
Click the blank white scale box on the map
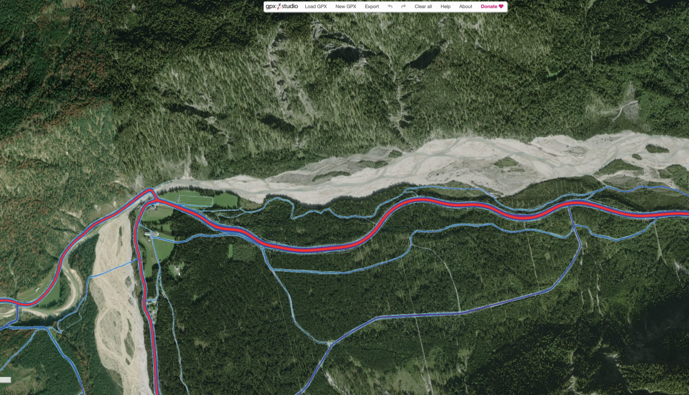(5, 380)
